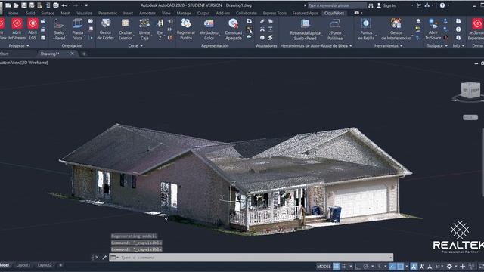Click the keyword search input field
Viewport: 484px width, 272px height.
point(337,5)
